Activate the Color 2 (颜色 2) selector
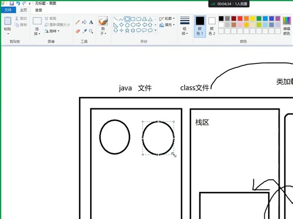Screen dimensions: 293x219 pyautogui.click(x=212, y=26)
